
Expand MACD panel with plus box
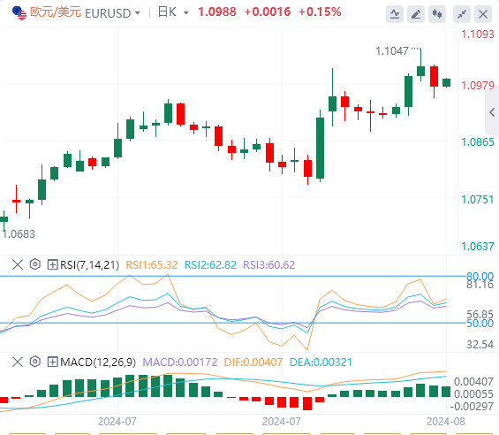(x=52, y=362)
